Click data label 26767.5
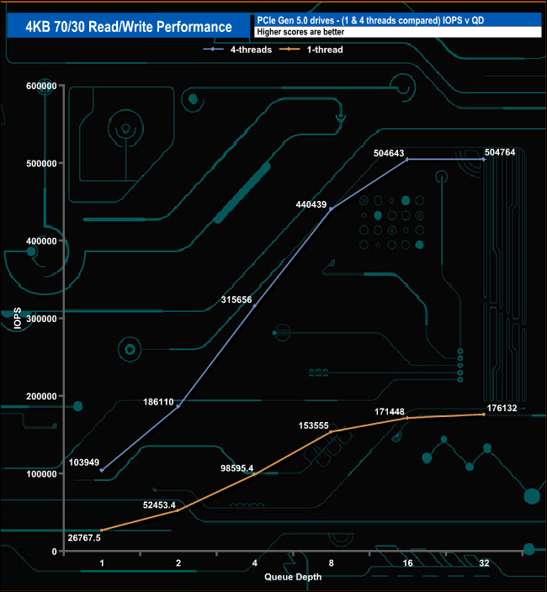Image resolution: width=547 pixels, height=592 pixels. pos(84,537)
